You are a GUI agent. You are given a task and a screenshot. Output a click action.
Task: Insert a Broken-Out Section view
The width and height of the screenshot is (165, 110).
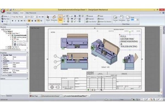104,21
